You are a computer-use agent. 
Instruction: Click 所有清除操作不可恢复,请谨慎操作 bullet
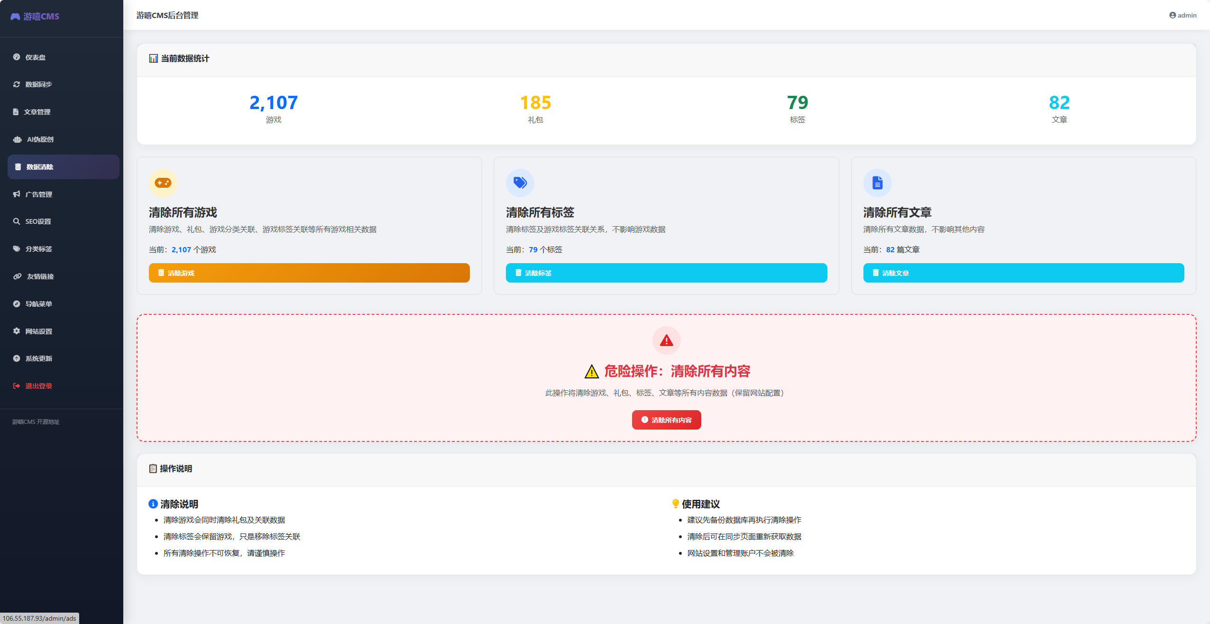[x=224, y=553]
